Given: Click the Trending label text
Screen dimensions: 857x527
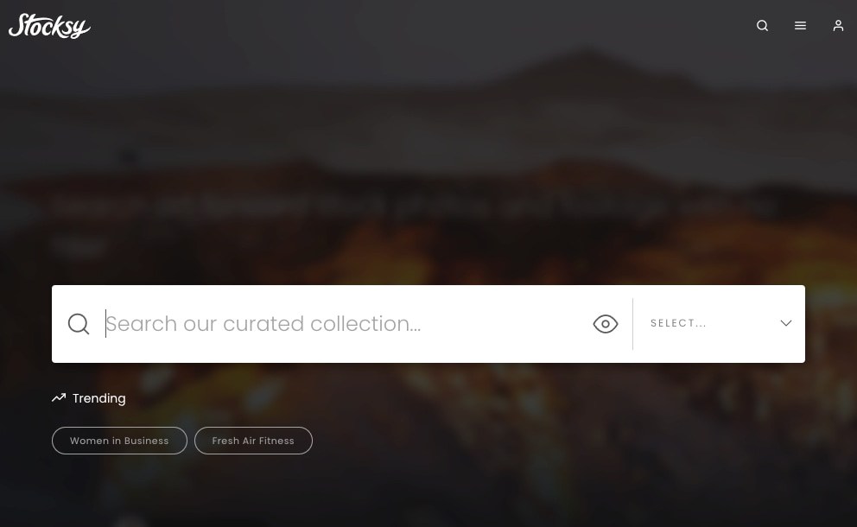Looking at the screenshot, I should 99,398.
